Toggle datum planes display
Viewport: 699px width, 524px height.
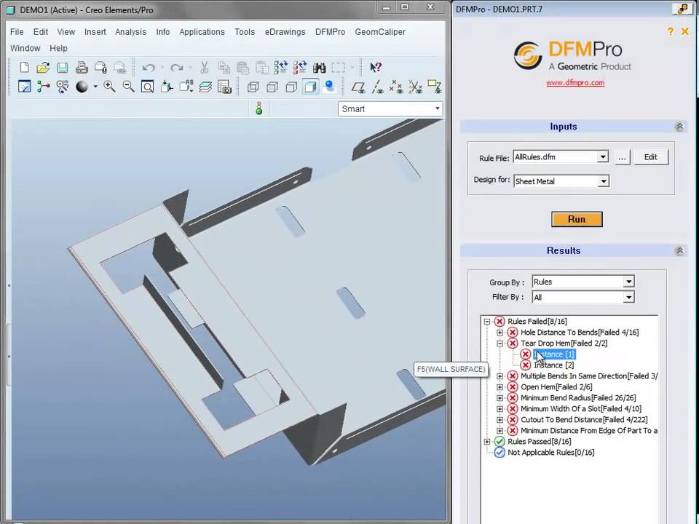(x=358, y=87)
